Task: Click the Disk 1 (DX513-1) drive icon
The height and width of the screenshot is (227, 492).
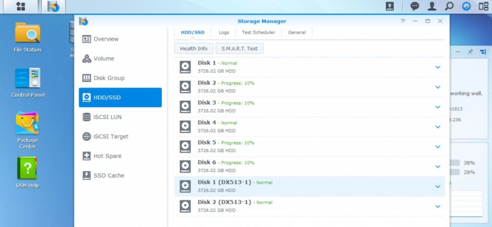Action: point(185,187)
